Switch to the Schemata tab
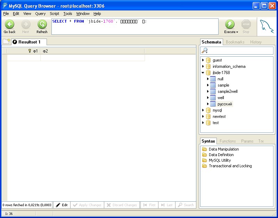278x218 pixels. pyautogui.click(x=211, y=42)
